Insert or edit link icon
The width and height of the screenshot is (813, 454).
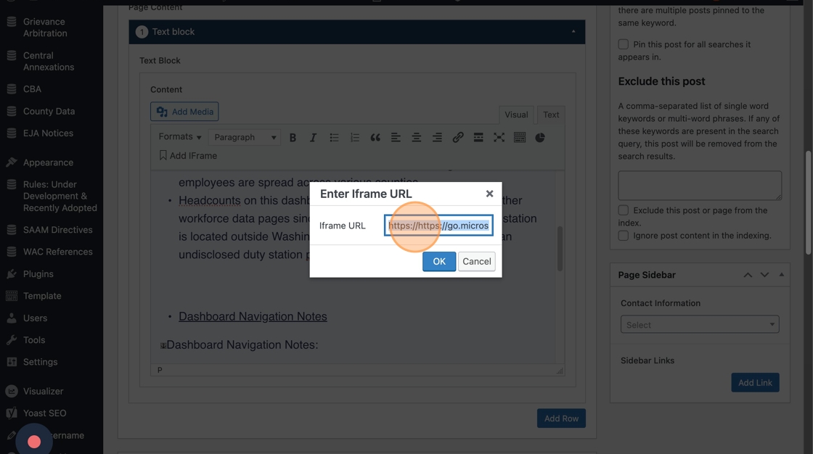coord(458,137)
